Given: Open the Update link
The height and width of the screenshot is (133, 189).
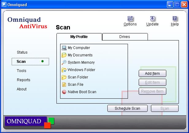Looking at the screenshot, I should click(x=152, y=24).
